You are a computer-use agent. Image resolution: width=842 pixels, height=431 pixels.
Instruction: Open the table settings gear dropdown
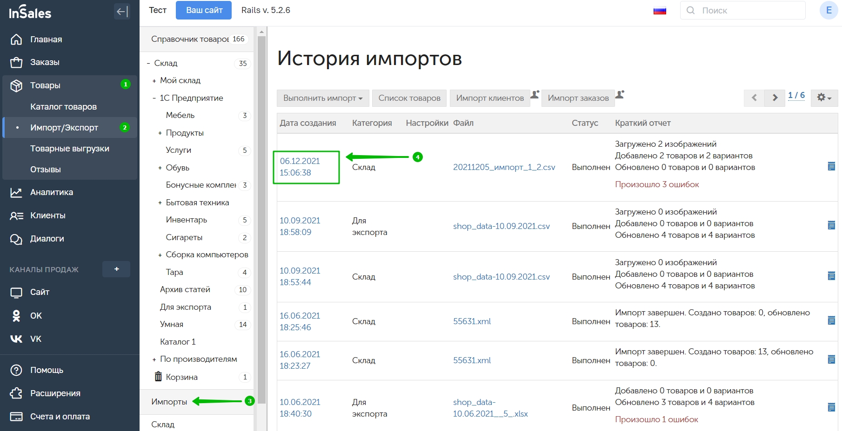coord(824,98)
